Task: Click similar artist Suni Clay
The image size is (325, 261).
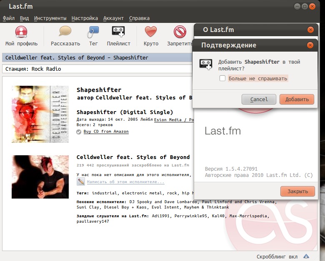Action: [87, 207]
